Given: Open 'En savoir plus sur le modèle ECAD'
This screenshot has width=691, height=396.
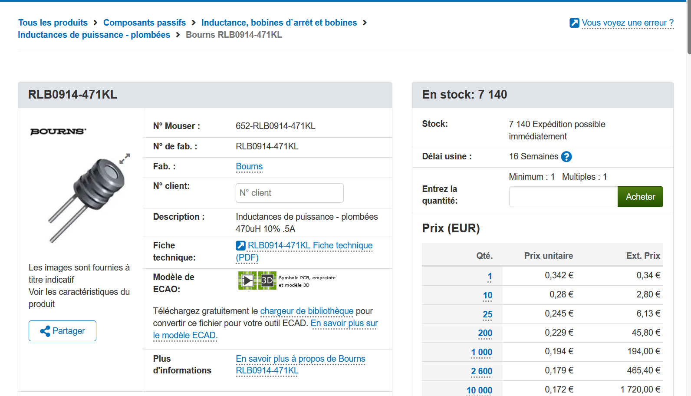Looking at the screenshot, I should [x=344, y=323].
